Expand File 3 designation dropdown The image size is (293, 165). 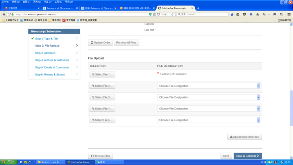(x=208, y=97)
